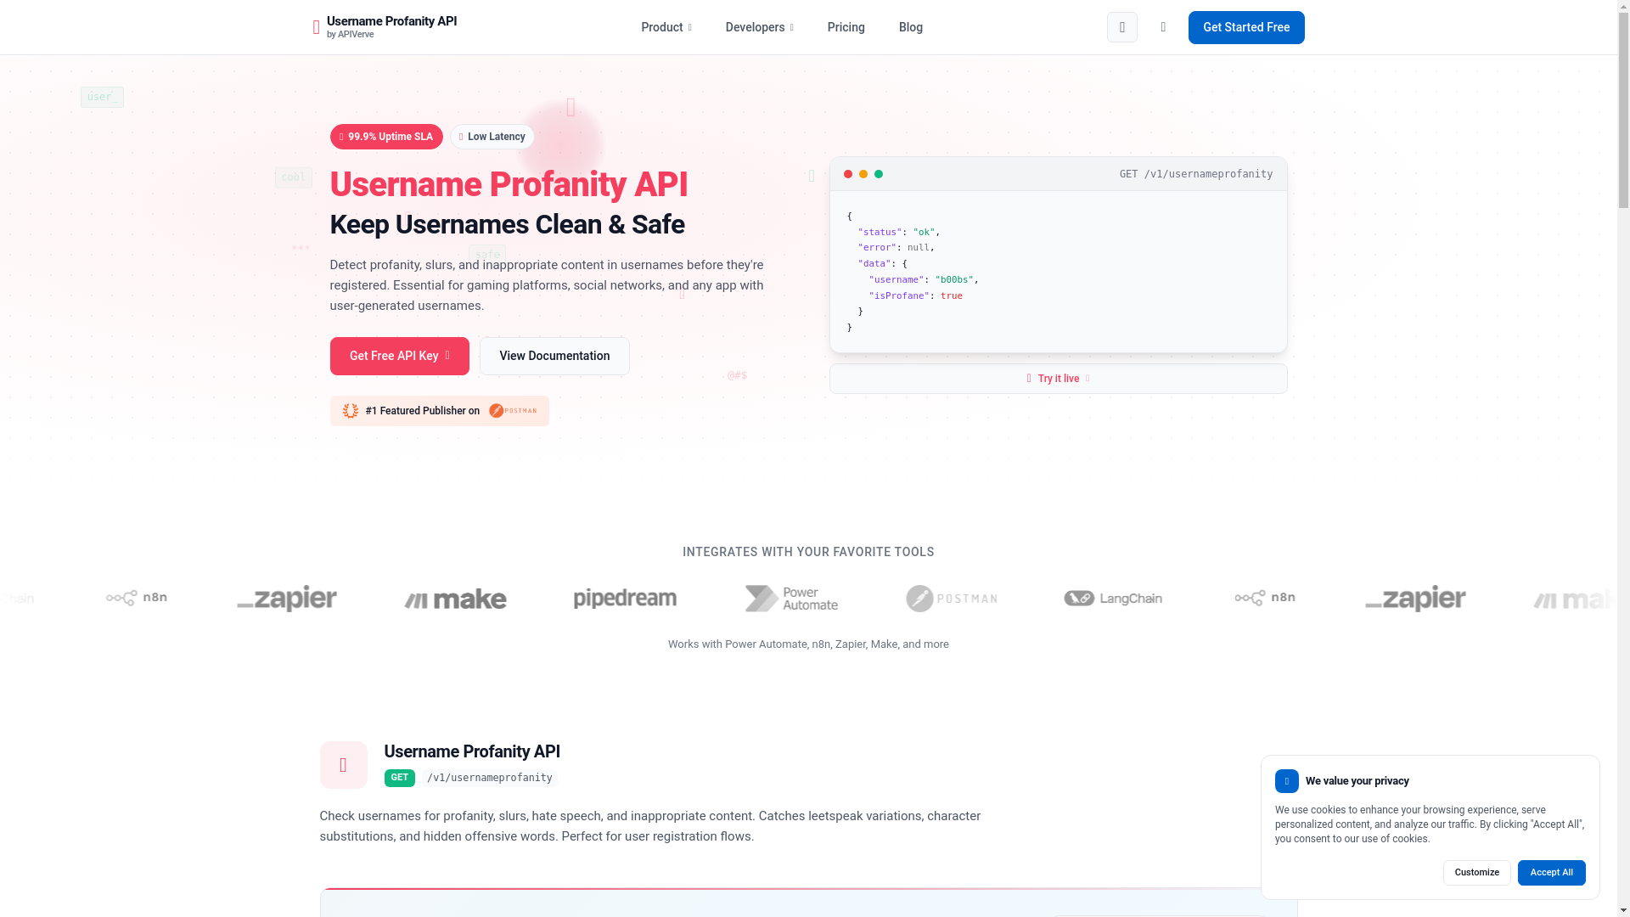The image size is (1630, 917).
Task: Click the #1 Featured Publisher on Postman badge
Action: pos(439,411)
